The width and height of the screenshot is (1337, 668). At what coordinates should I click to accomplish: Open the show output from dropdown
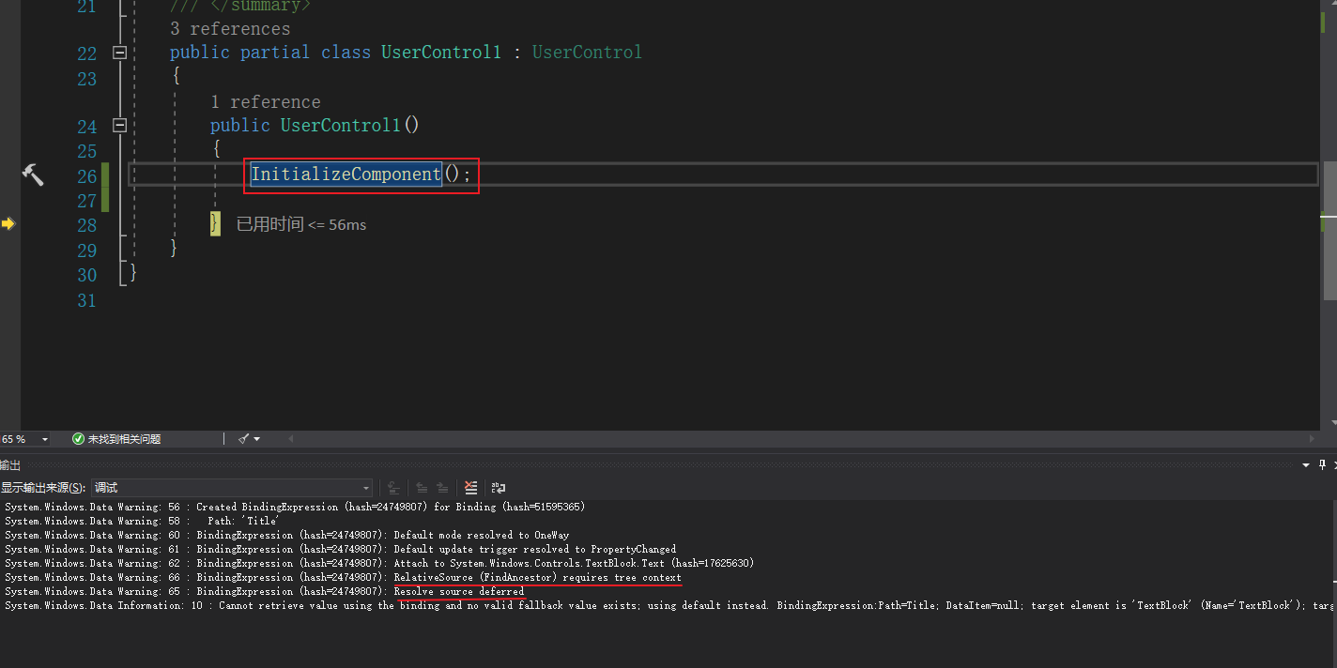click(x=366, y=488)
